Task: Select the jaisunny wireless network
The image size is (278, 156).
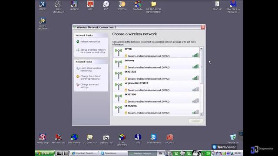Action: point(156,64)
